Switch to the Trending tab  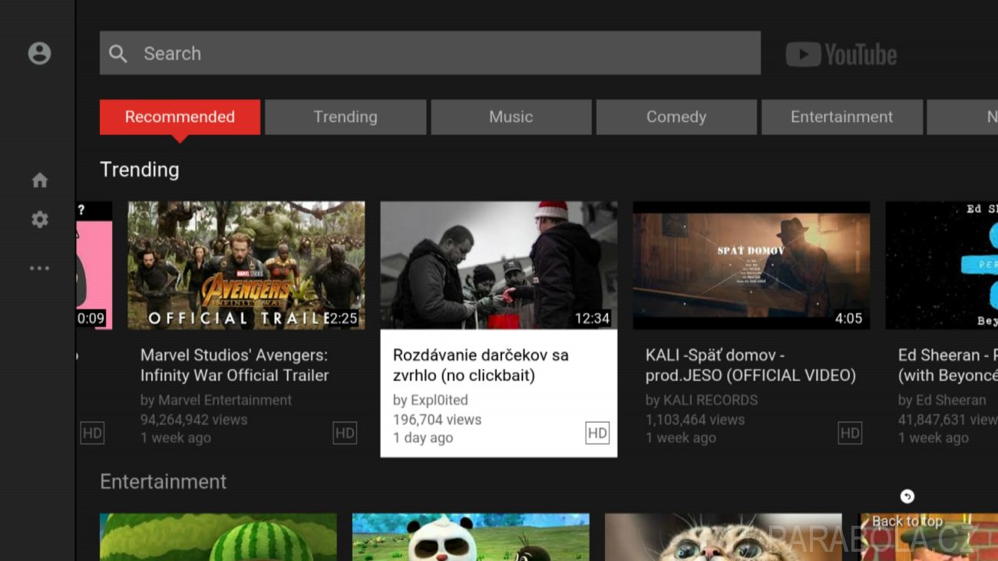(x=345, y=117)
